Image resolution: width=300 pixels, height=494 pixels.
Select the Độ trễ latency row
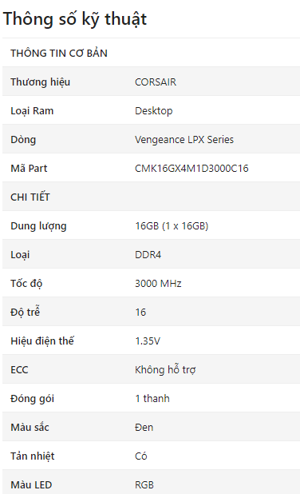click(x=152, y=312)
